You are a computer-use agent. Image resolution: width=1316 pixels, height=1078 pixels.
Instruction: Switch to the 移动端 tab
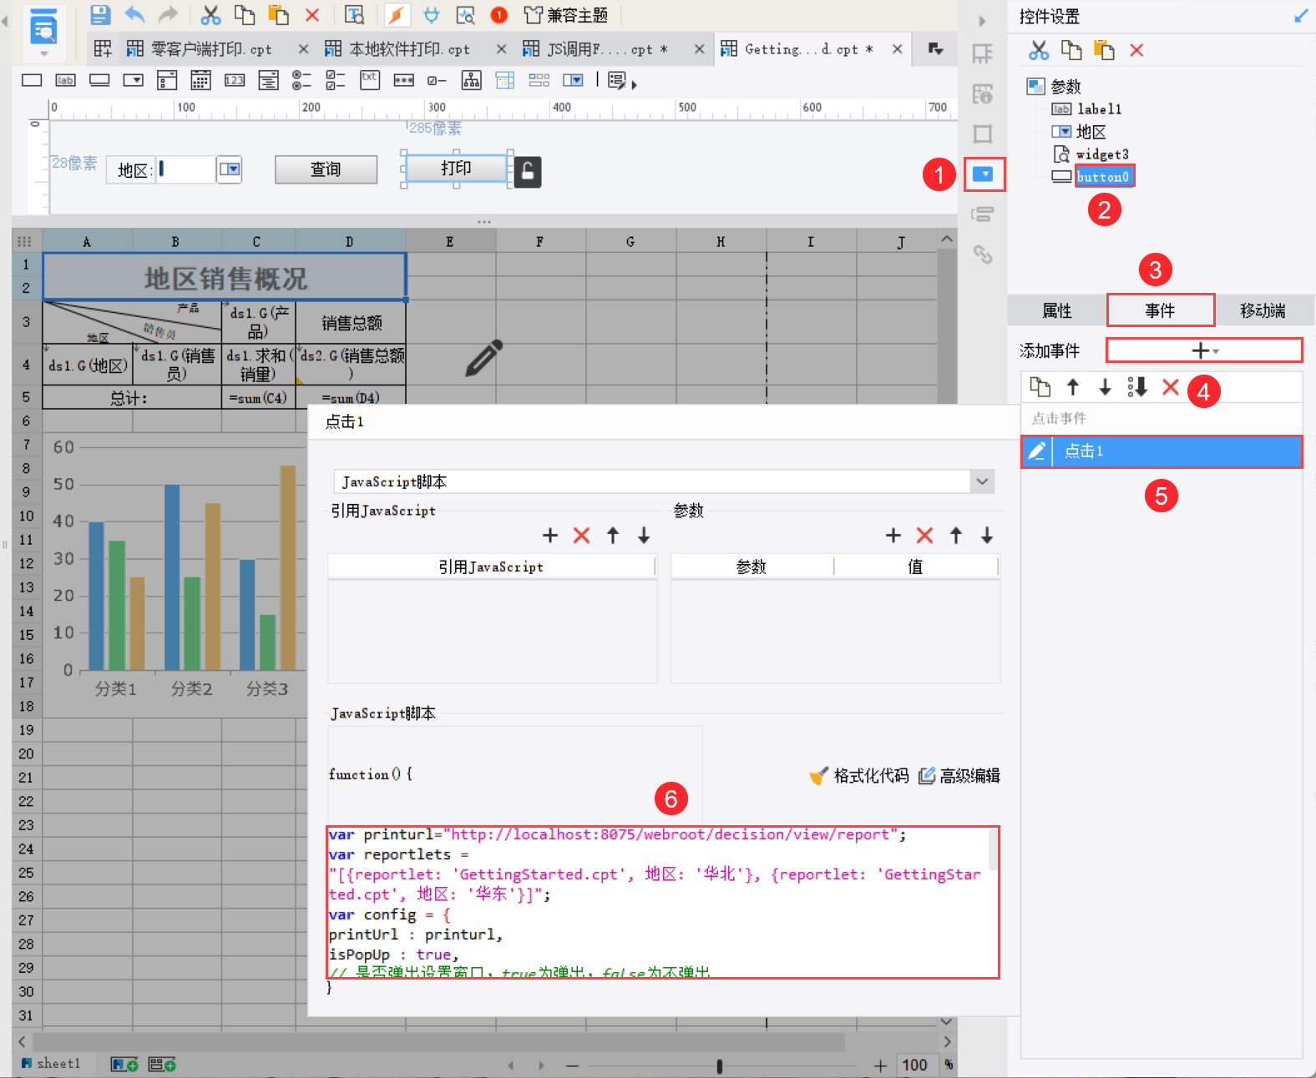point(1263,310)
